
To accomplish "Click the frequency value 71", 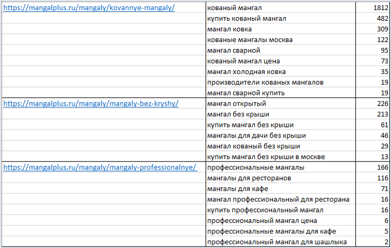I will pyautogui.click(x=385, y=189).
